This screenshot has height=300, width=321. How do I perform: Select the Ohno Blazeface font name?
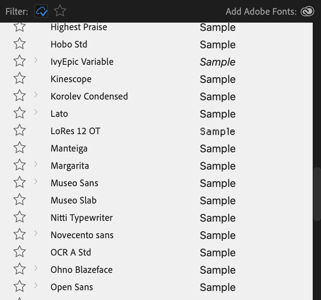tap(81, 270)
